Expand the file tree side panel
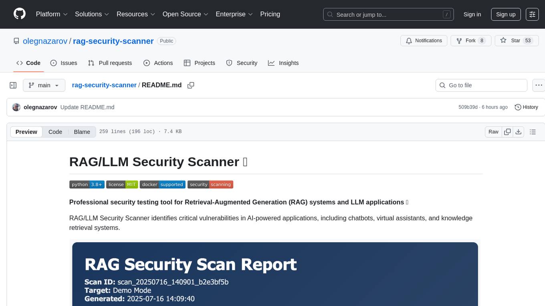This screenshot has height=306, width=545. tap(13, 85)
